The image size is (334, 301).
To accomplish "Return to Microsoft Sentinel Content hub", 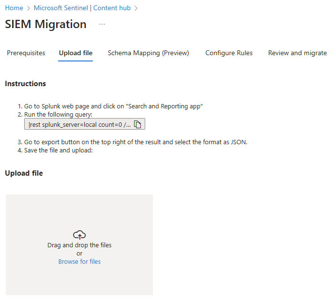I will [82, 8].
